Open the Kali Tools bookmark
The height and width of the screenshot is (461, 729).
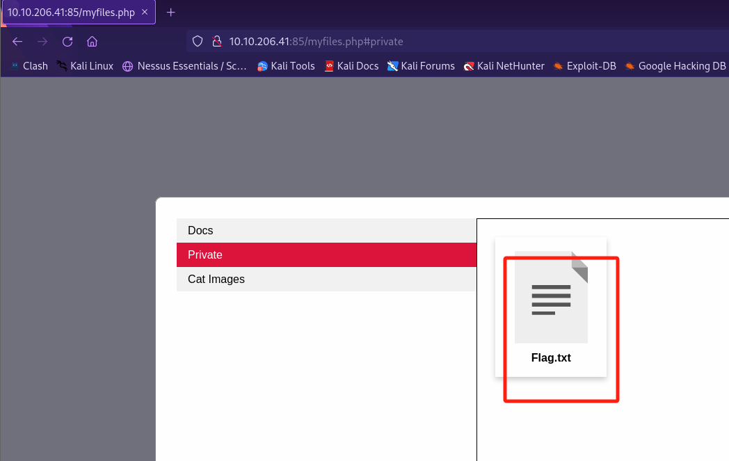click(x=286, y=66)
